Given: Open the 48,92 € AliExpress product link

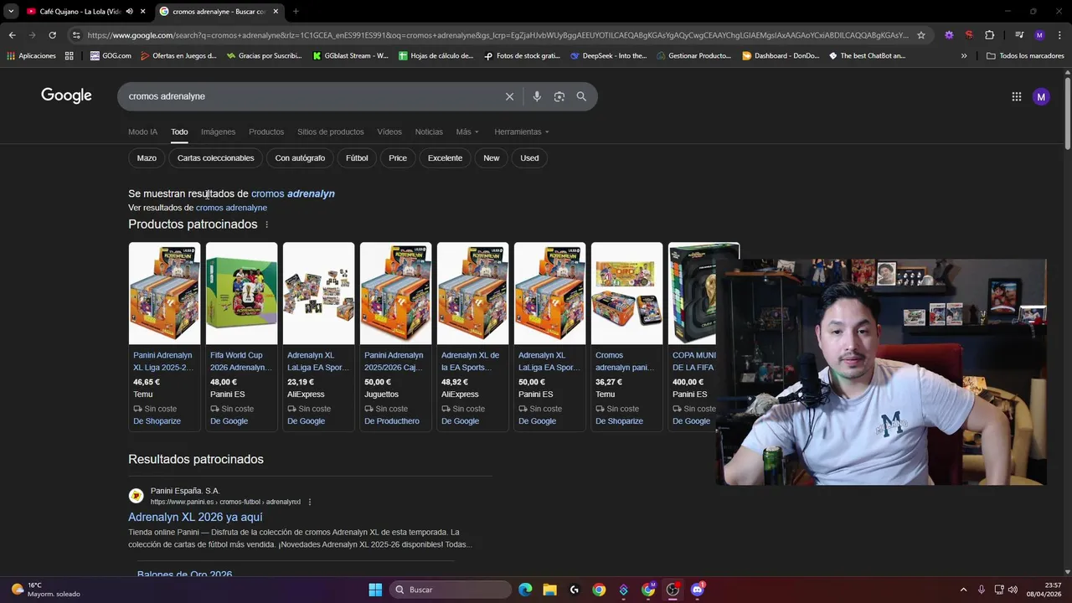Looking at the screenshot, I should 472,361.
